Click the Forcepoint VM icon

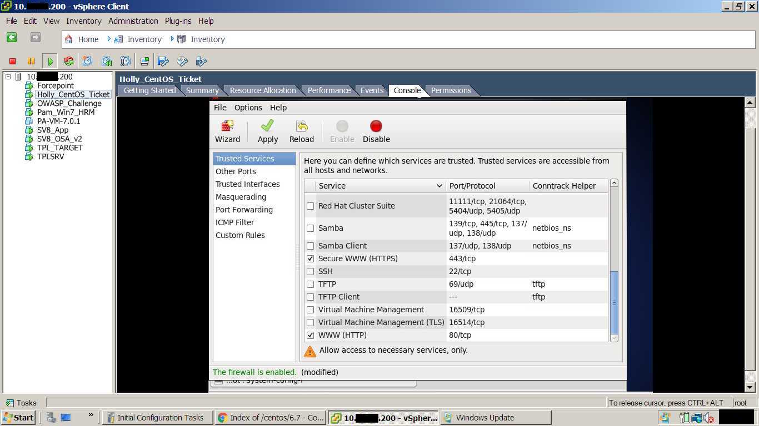[29, 85]
